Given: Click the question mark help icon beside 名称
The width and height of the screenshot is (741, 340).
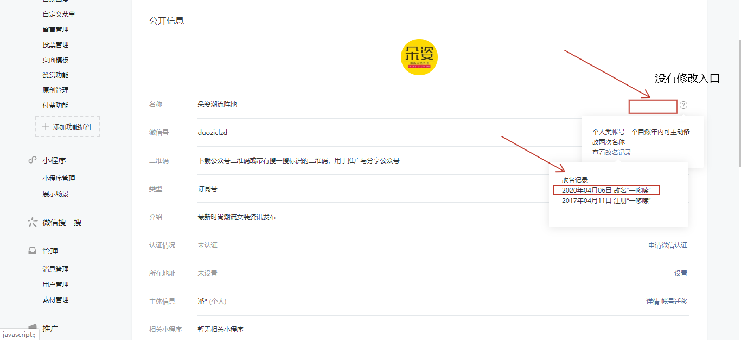Looking at the screenshot, I should tap(683, 105).
